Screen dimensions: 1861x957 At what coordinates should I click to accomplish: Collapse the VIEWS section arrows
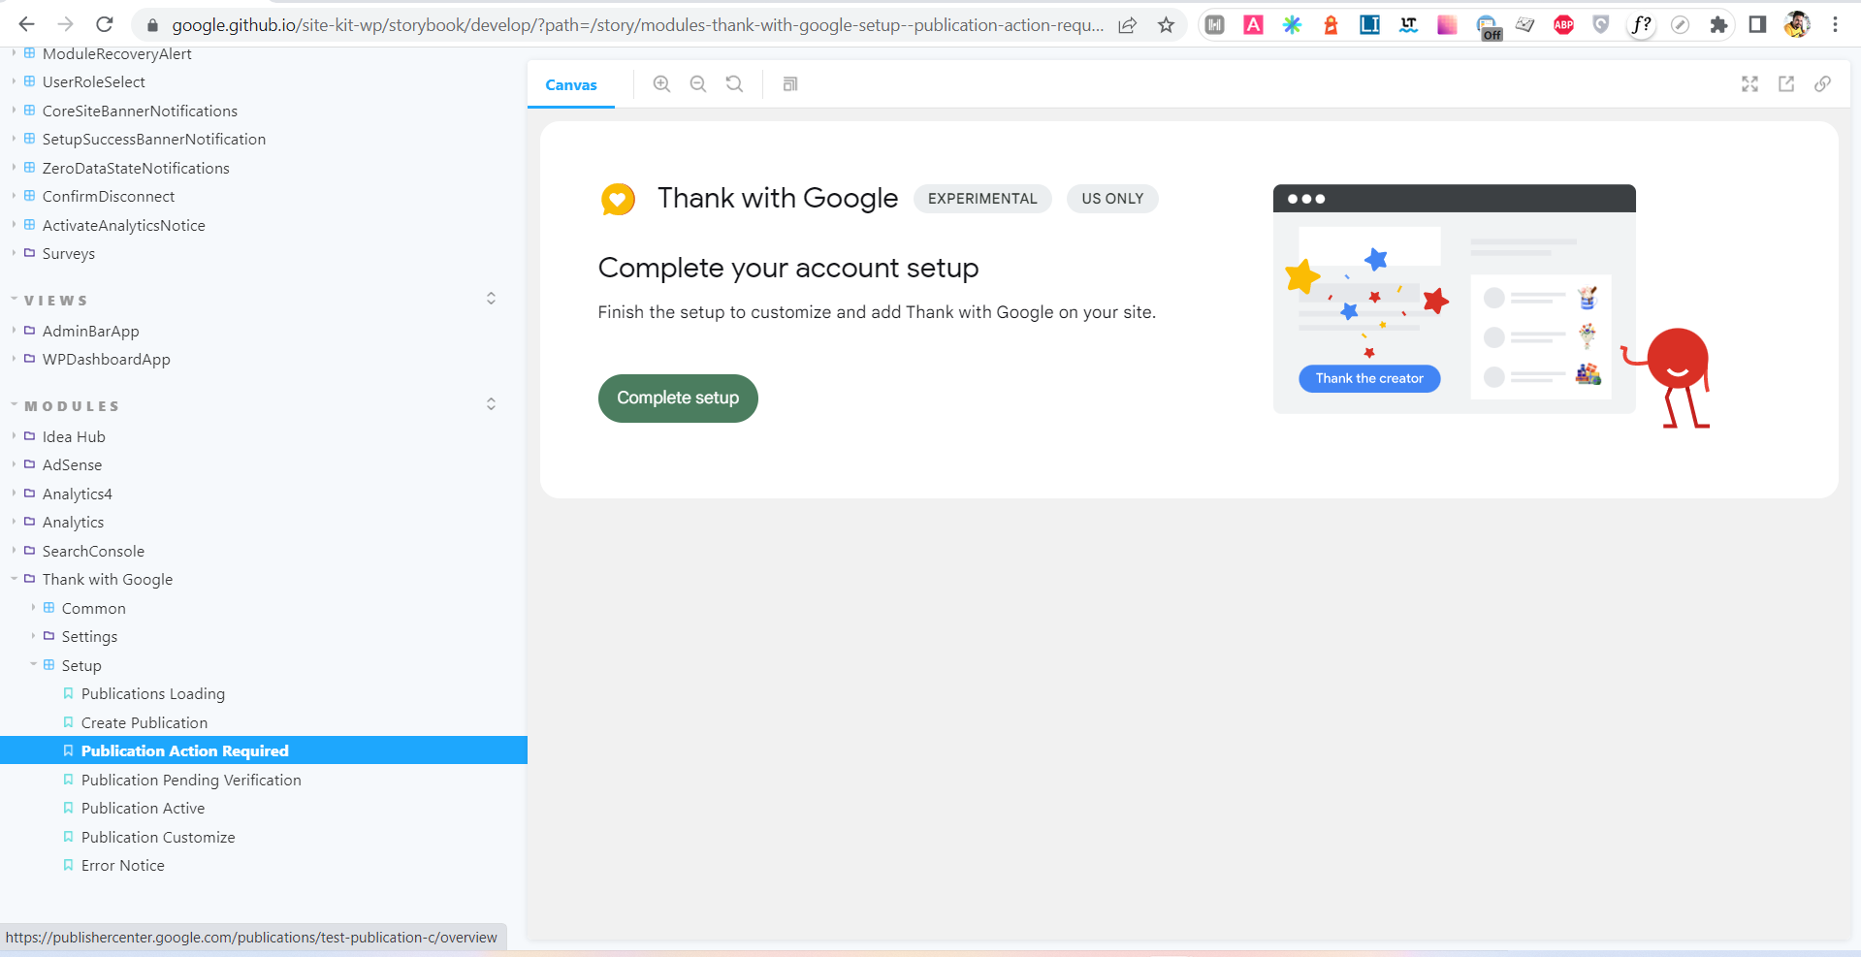point(491,299)
